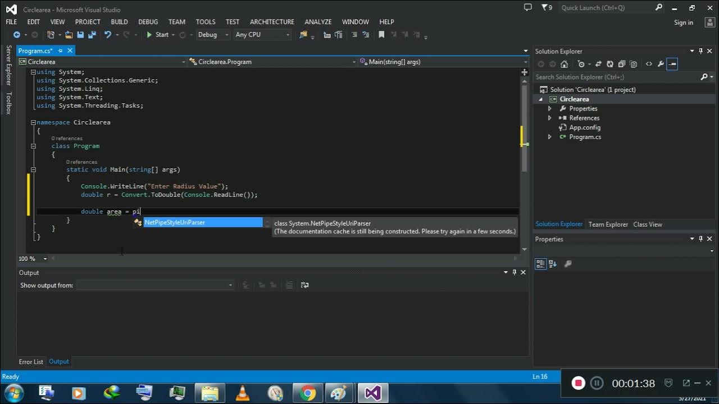Open the TOOLS menu
Viewport: 719px width, 404px height.
[x=206, y=22]
